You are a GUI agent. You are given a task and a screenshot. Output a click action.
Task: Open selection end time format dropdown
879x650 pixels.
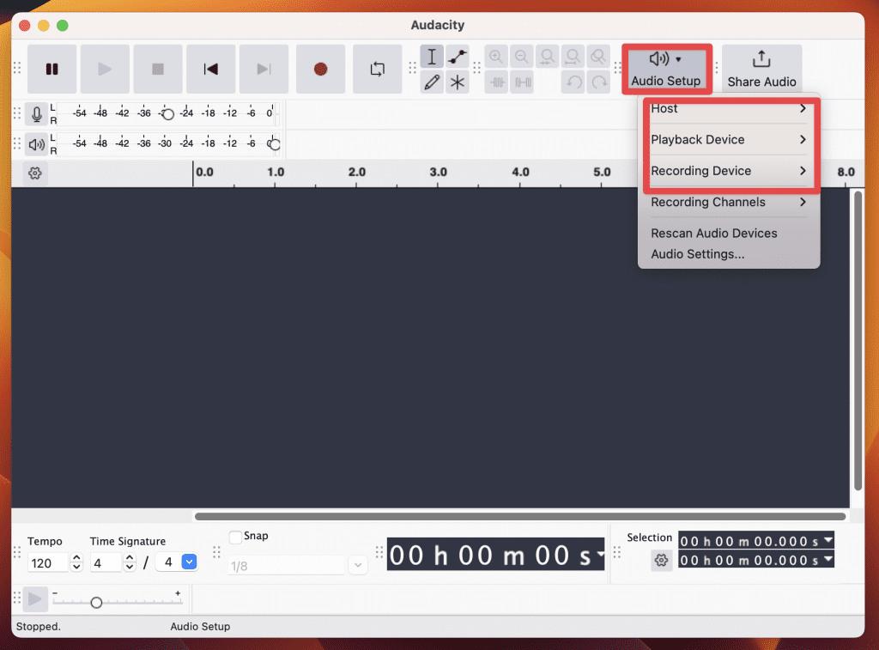tap(828, 559)
